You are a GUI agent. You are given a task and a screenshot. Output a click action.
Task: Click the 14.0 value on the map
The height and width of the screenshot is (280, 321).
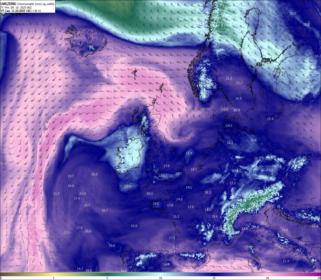179,199
